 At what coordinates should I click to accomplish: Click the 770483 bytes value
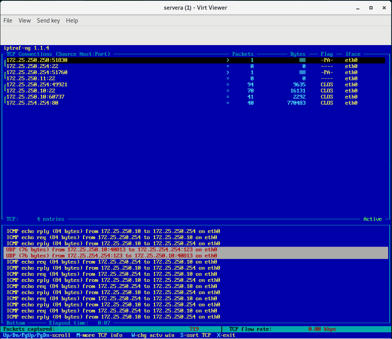(x=296, y=103)
